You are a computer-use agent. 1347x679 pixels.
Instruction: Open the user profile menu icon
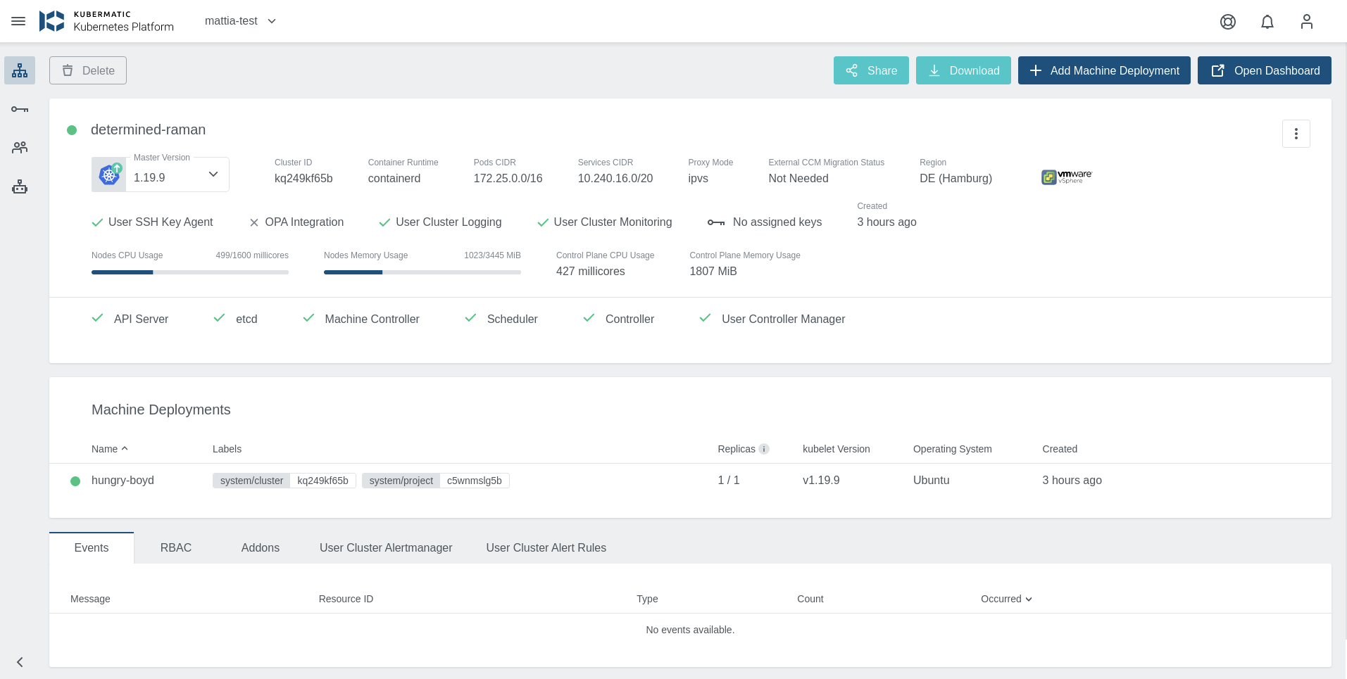tap(1306, 22)
